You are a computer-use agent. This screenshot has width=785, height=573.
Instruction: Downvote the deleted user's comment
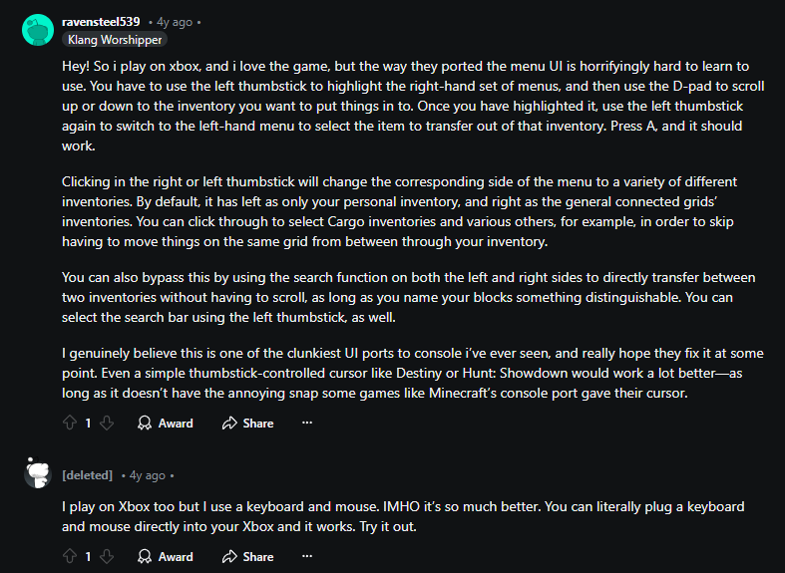pos(107,557)
